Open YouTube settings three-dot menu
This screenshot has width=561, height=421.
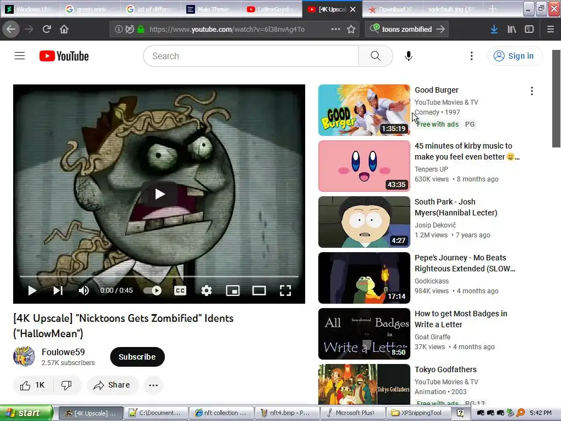(472, 56)
